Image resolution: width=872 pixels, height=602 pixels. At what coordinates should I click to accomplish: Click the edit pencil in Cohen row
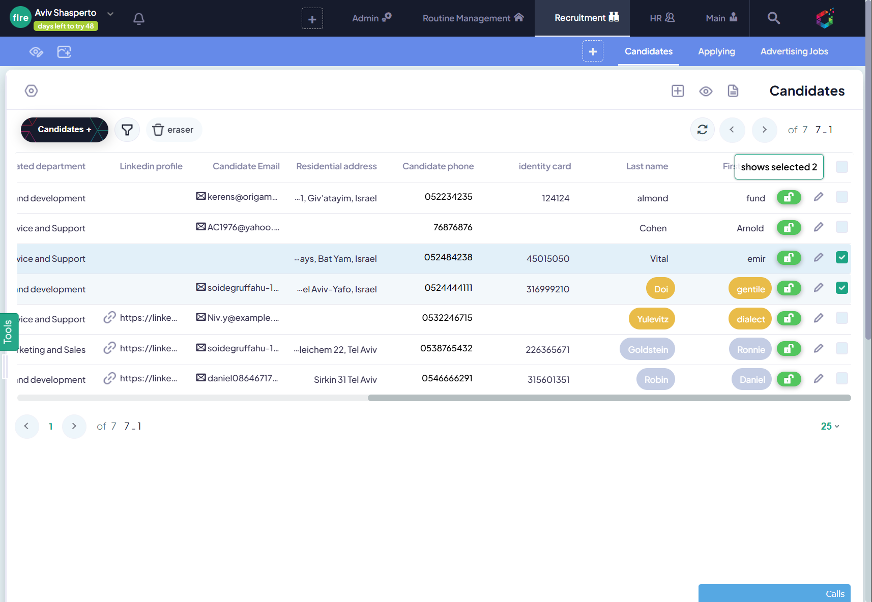[818, 227]
